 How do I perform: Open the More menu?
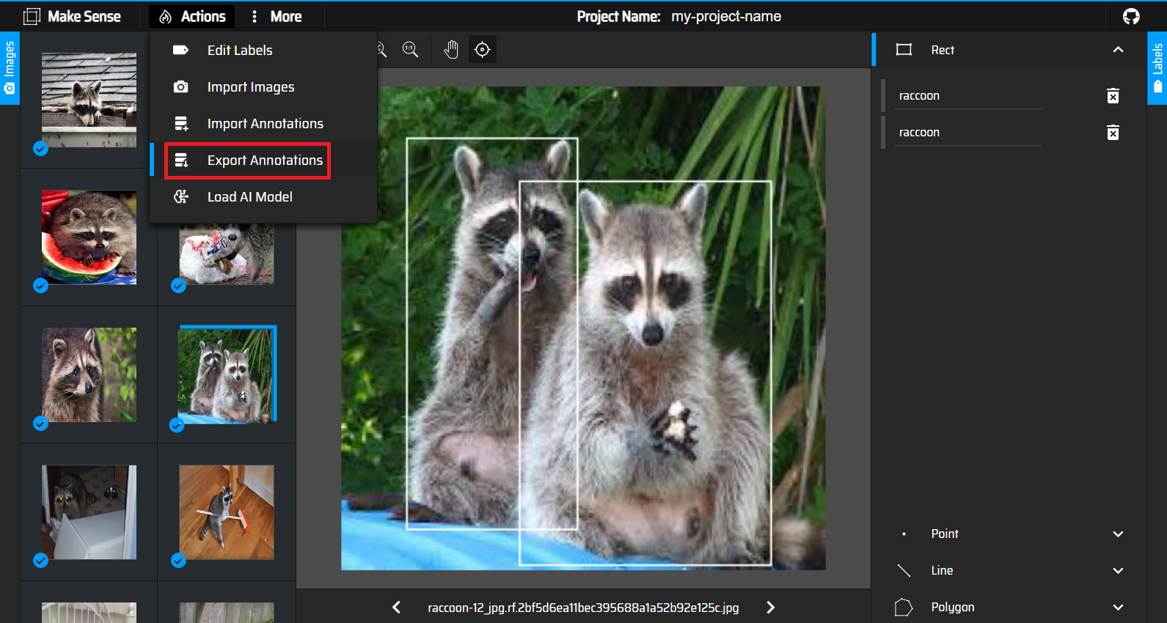pos(276,16)
